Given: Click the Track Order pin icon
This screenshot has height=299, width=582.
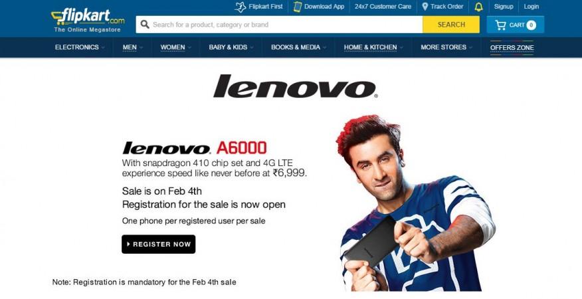Looking at the screenshot, I should click(x=425, y=7).
